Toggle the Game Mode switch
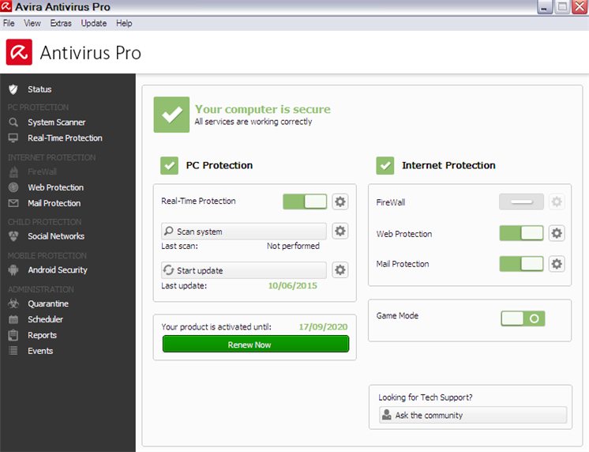Image resolution: width=589 pixels, height=452 pixels. pyautogui.click(x=523, y=318)
